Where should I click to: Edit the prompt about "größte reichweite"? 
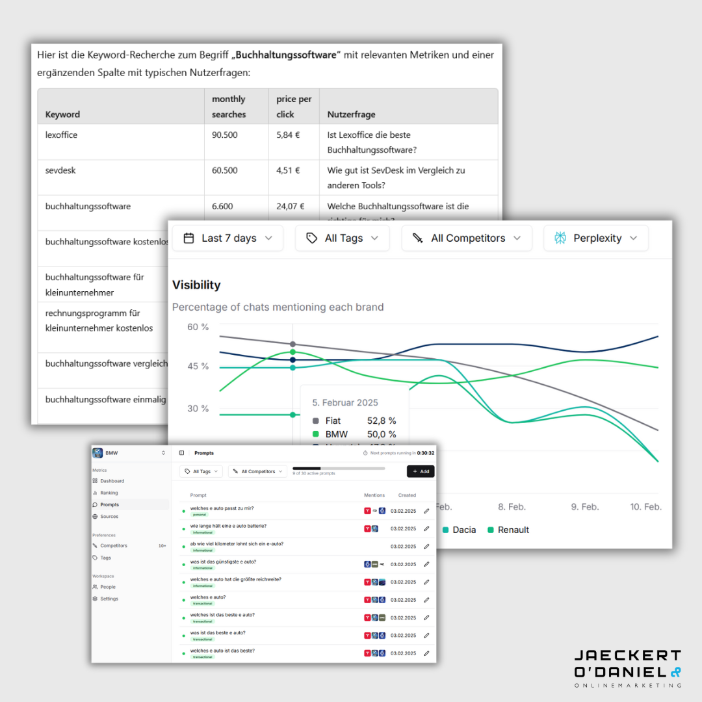click(426, 582)
